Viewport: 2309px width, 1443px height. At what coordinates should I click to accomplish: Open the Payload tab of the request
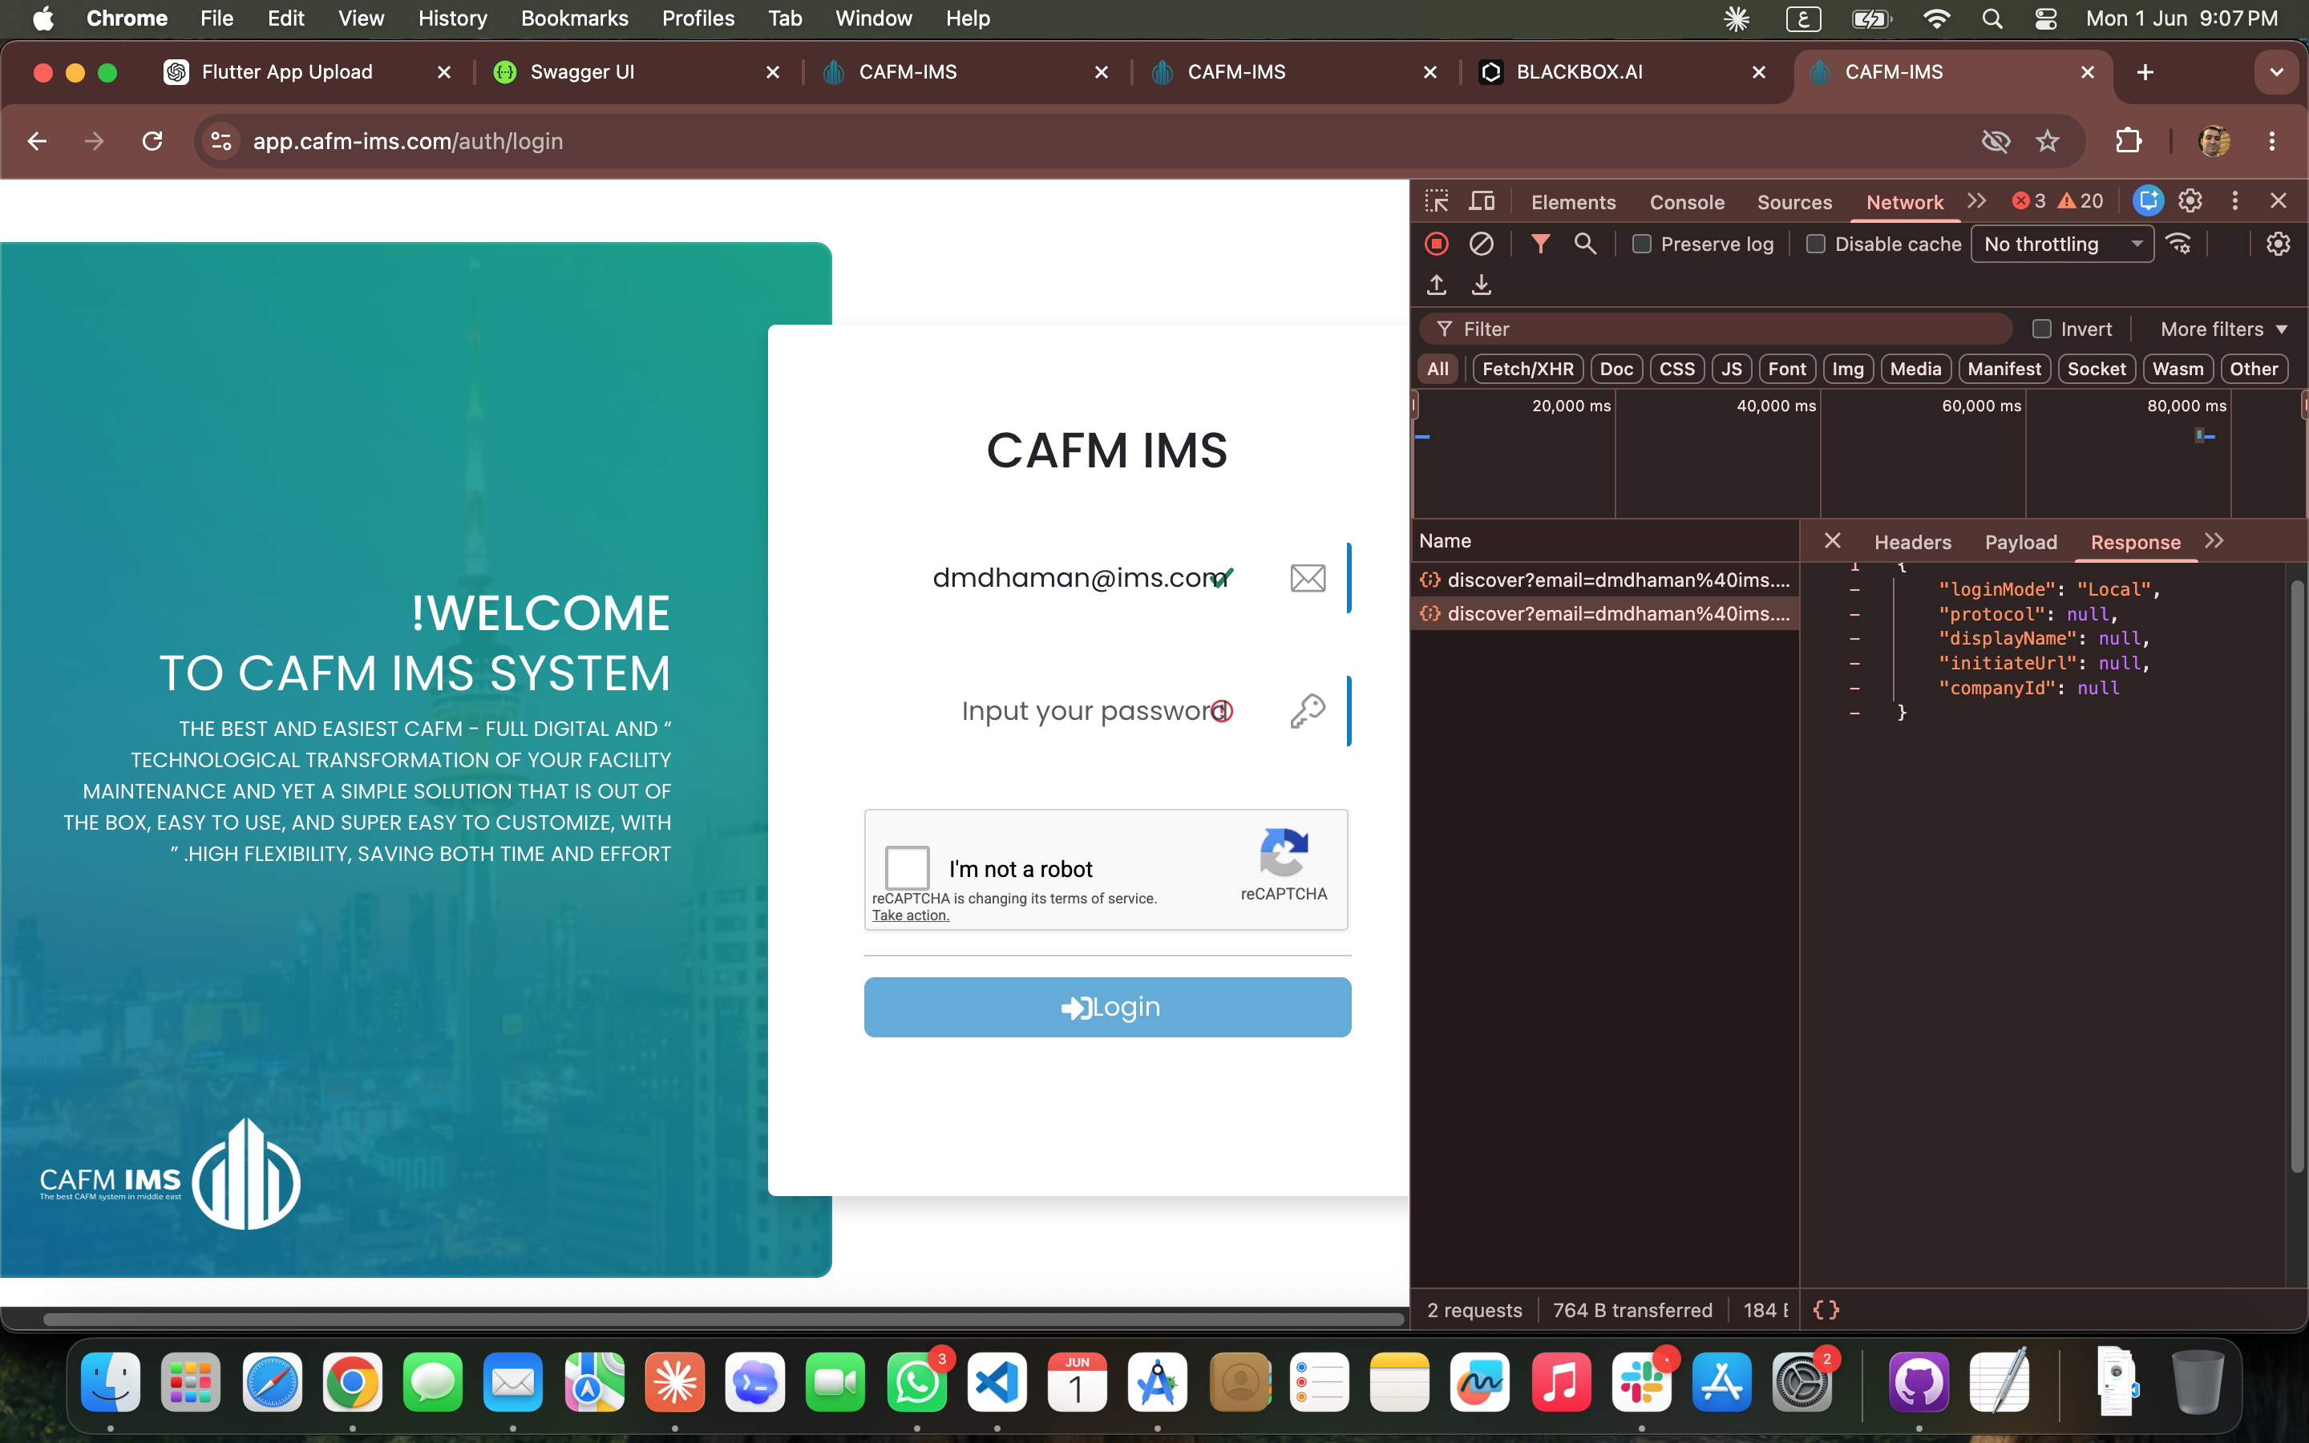point(2021,542)
